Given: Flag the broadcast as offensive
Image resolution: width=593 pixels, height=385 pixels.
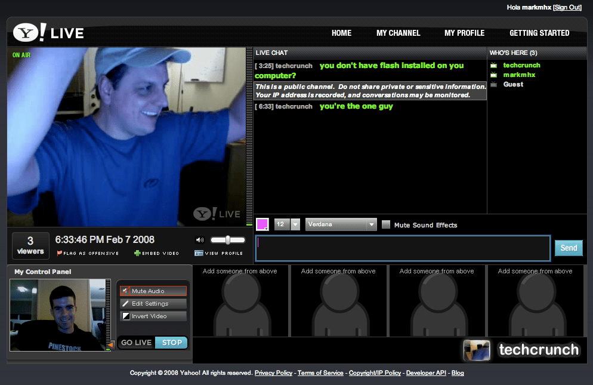Looking at the screenshot, I should click(x=87, y=252).
